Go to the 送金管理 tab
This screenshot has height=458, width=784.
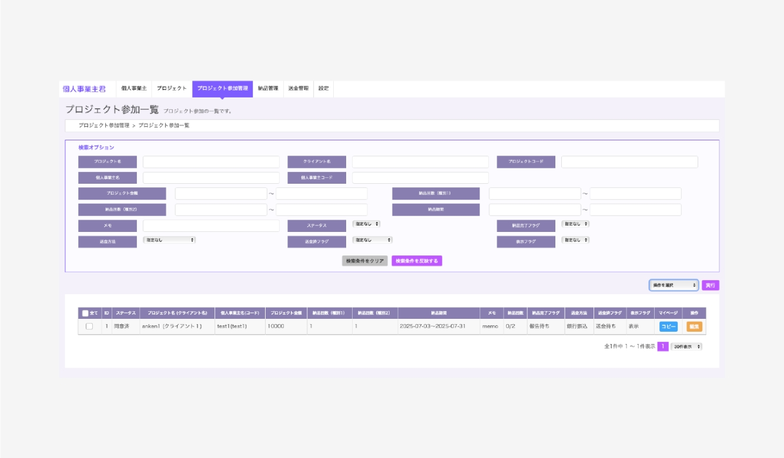[299, 89]
